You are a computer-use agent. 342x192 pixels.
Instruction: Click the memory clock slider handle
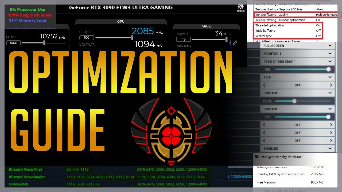click(x=44, y=43)
